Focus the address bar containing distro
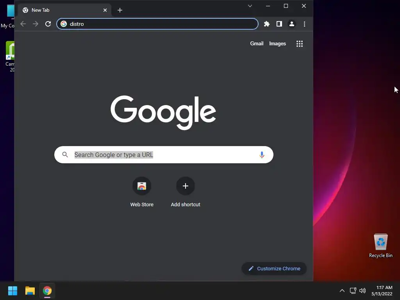The height and width of the screenshot is (300, 400). (x=157, y=24)
